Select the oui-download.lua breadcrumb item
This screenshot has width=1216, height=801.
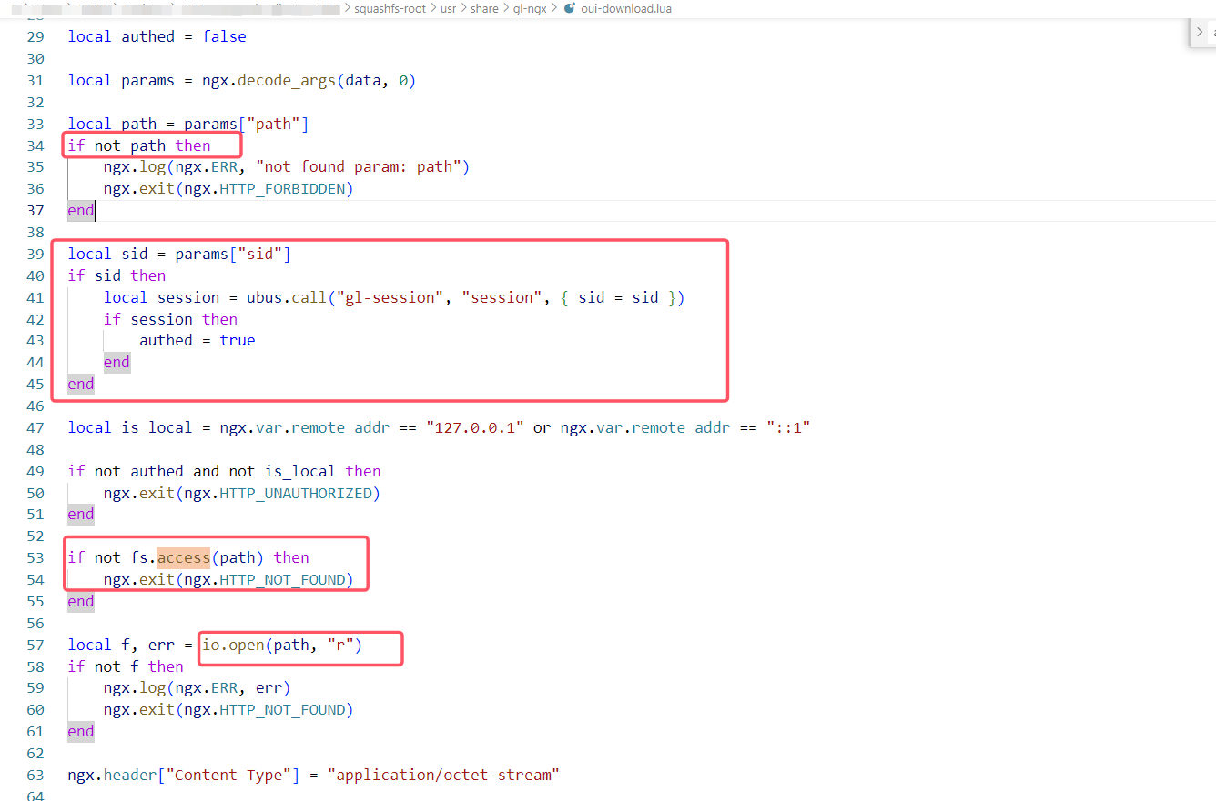[x=626, y=8]
